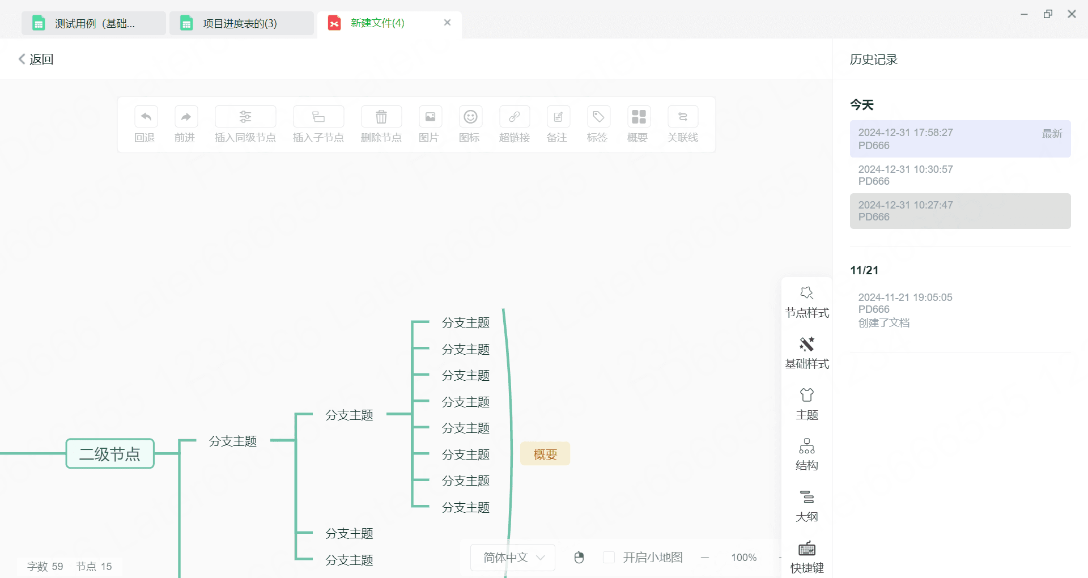The height and width of the screenshot is (578, 1088).
Task: Add a relation line with 关联线
Action: (x=683, y=117)
